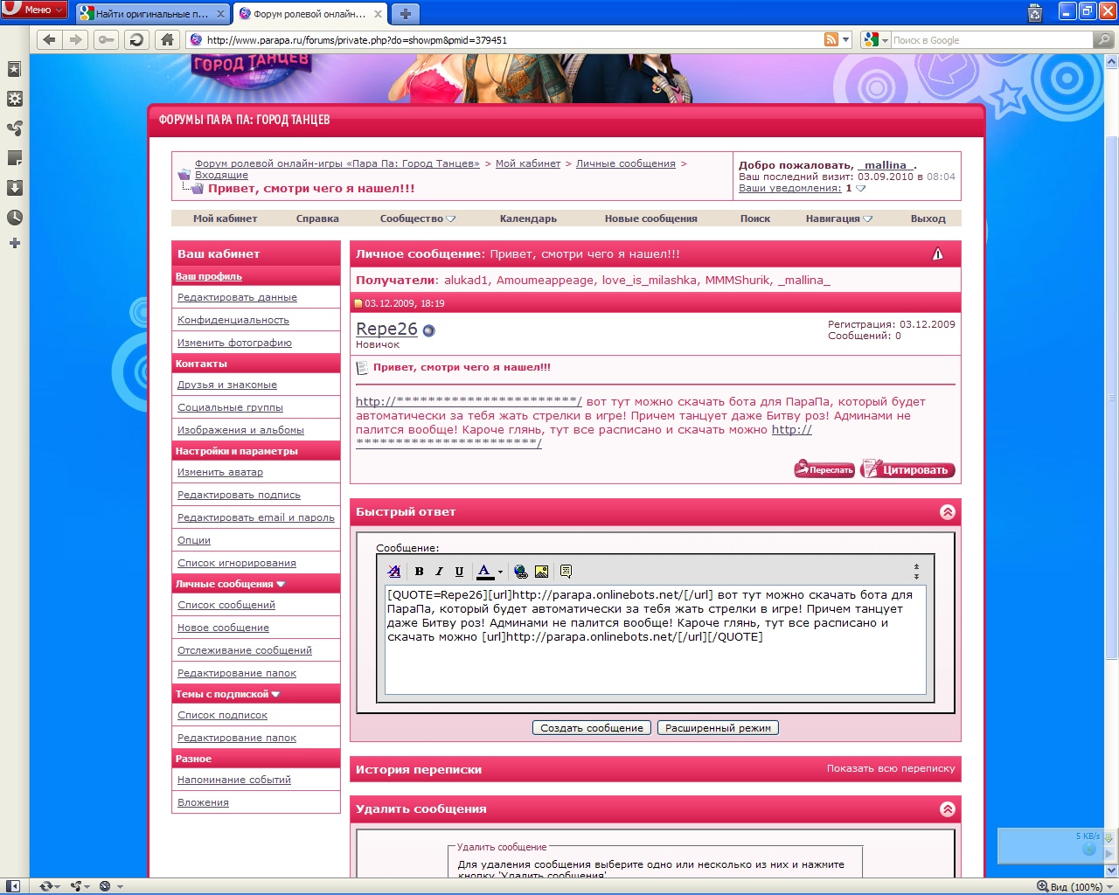Expand Сообщество dropdown menu
Image resolution: width=1119 pixels, height=895 pixels.
pos(417,219)
